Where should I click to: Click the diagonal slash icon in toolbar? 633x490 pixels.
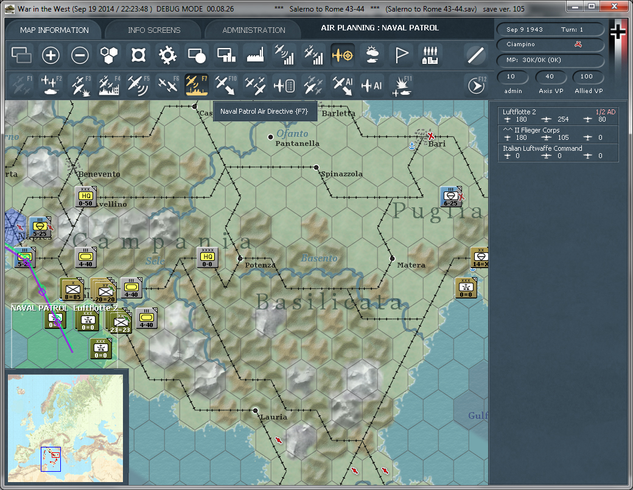click(476, 55)
